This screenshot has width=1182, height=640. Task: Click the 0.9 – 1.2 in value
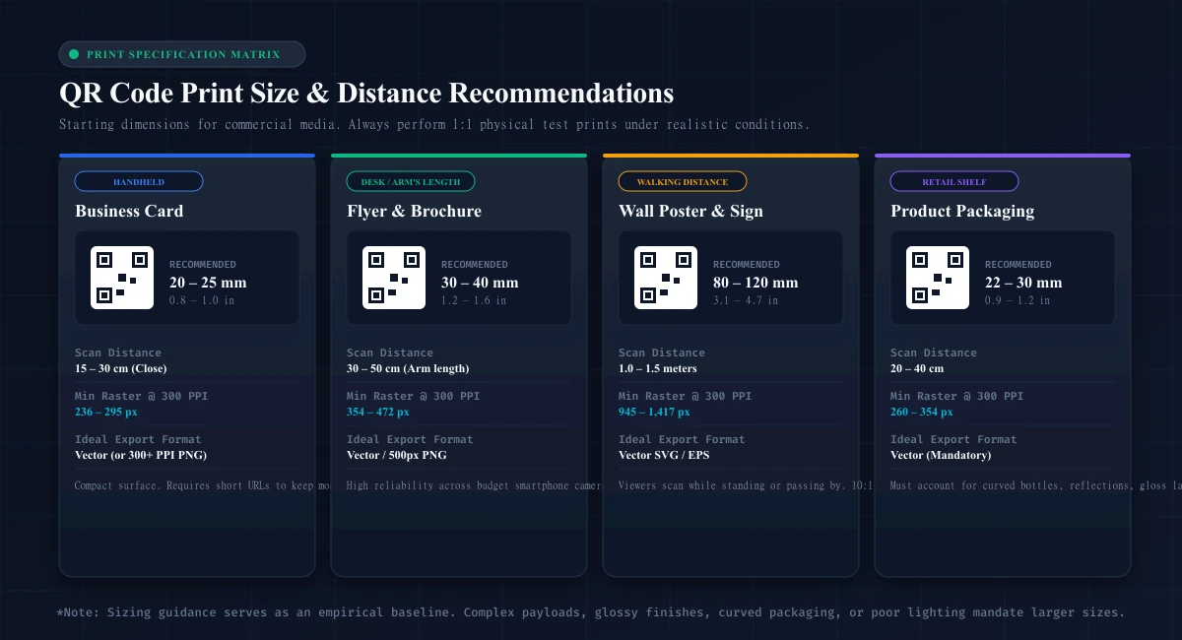coord(1018,300)
